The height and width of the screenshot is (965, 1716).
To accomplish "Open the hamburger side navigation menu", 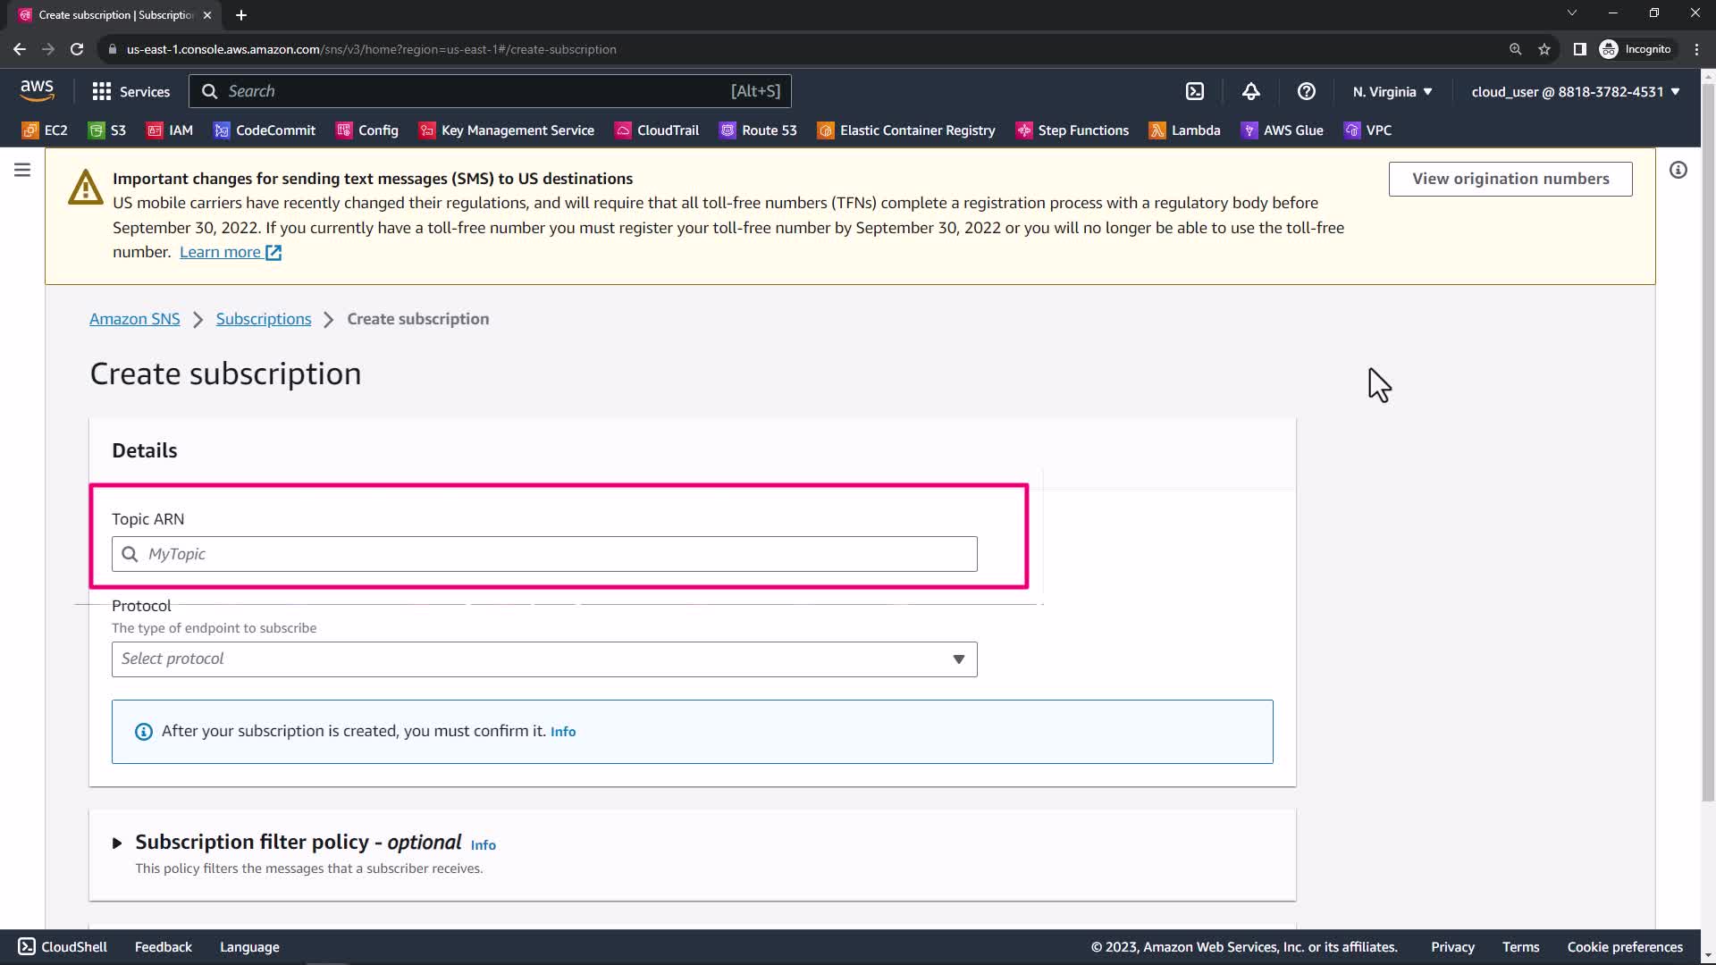I will point(22,170).
